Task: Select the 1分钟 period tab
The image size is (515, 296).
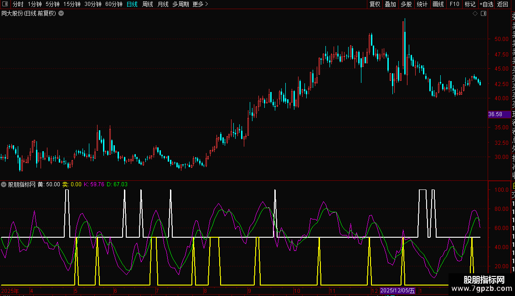Action: coord(35,4)
